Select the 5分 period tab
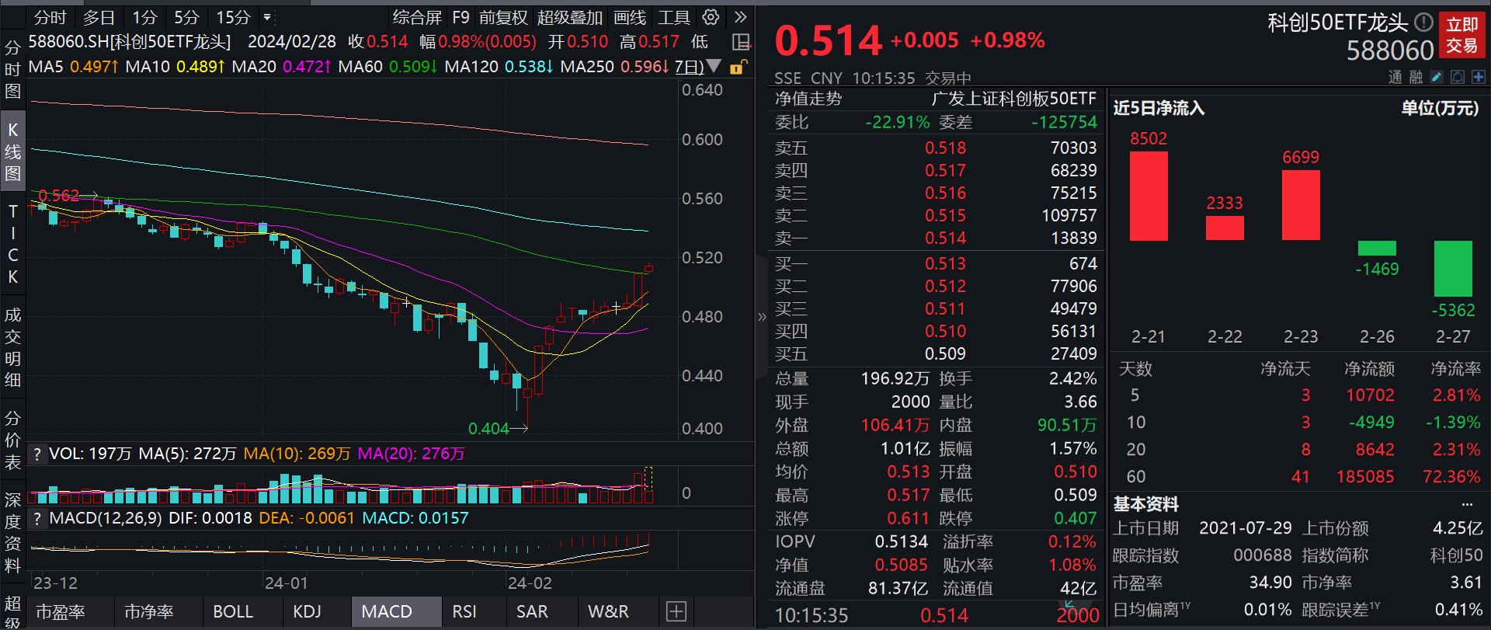 pos(186,17)
